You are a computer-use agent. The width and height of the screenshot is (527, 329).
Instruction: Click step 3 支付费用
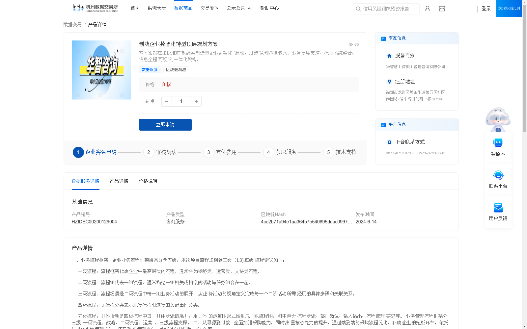tap(220, 152)
